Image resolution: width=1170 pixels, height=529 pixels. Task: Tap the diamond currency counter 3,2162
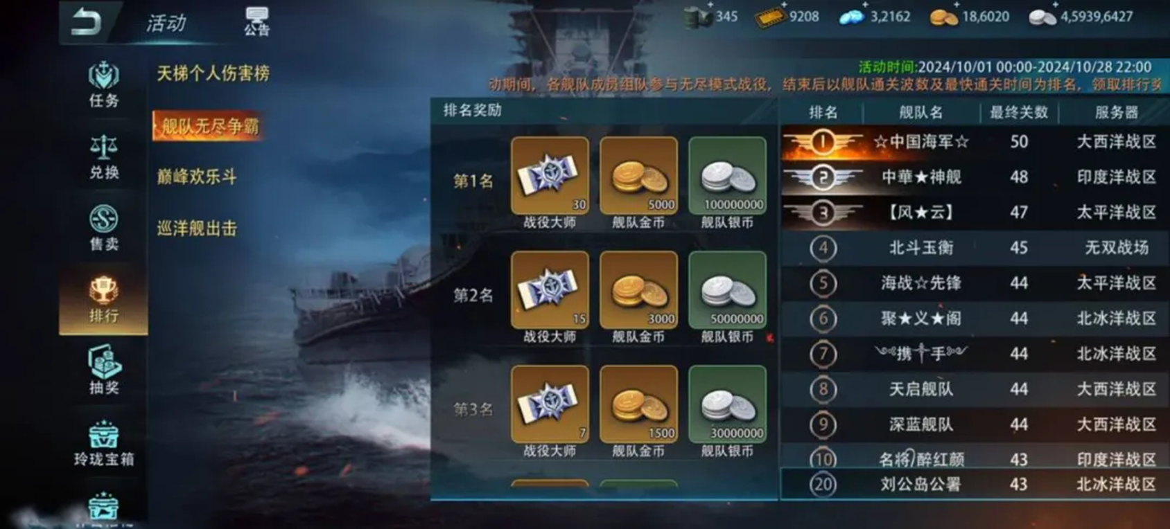875,17
